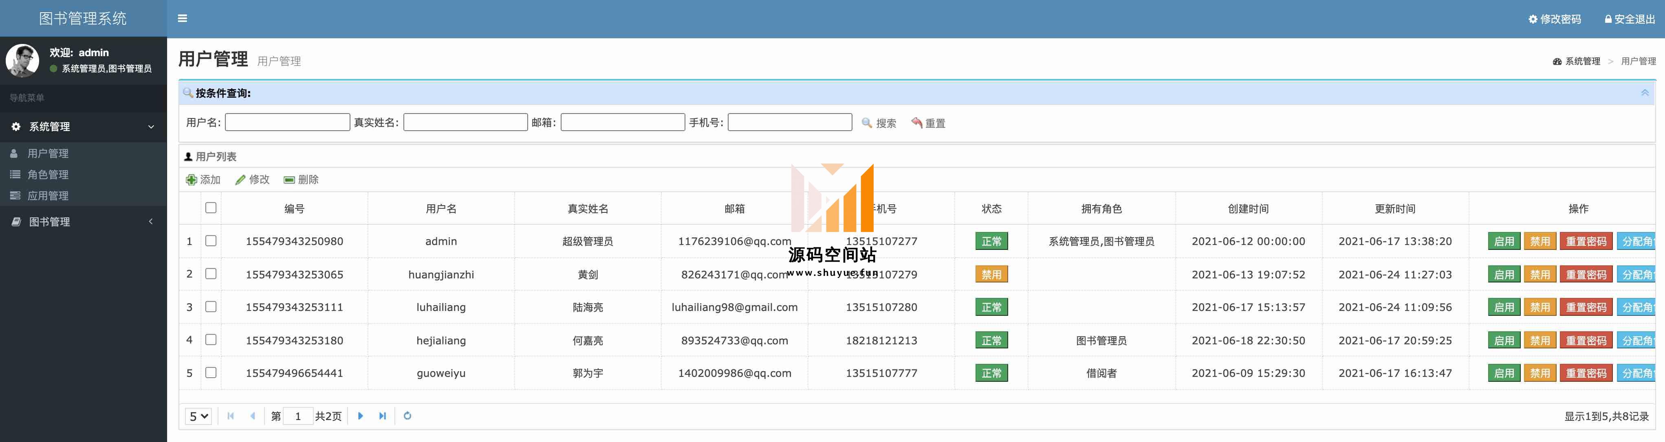This screenshot has height=442, width=1665.
Task: Check the guoweiyu row checkbox
Action: click(211, 372)
